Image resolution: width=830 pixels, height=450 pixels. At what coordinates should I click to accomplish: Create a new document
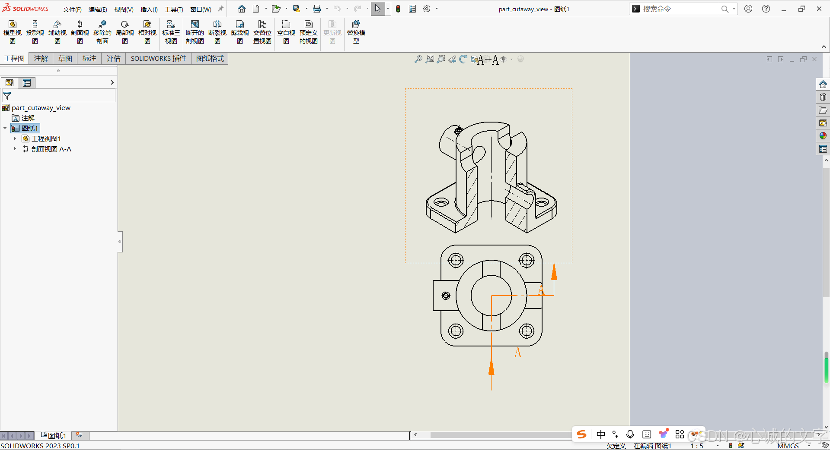click(256, 9)
